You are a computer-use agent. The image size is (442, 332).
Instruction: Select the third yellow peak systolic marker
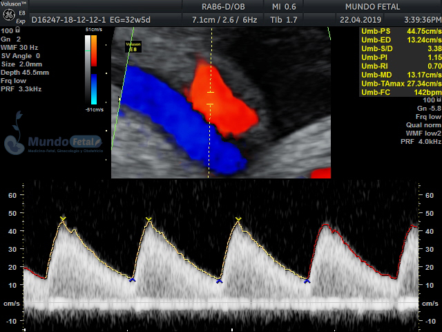(x=238, y=220)
